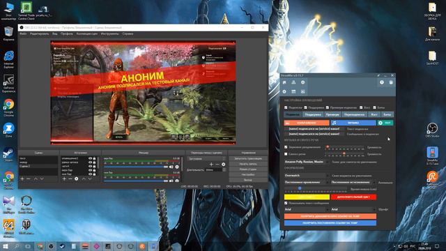Viewport: 446px width, 251px height.
Task: Click Steam icon in the taskbar
Action: [x=62, y=246]
